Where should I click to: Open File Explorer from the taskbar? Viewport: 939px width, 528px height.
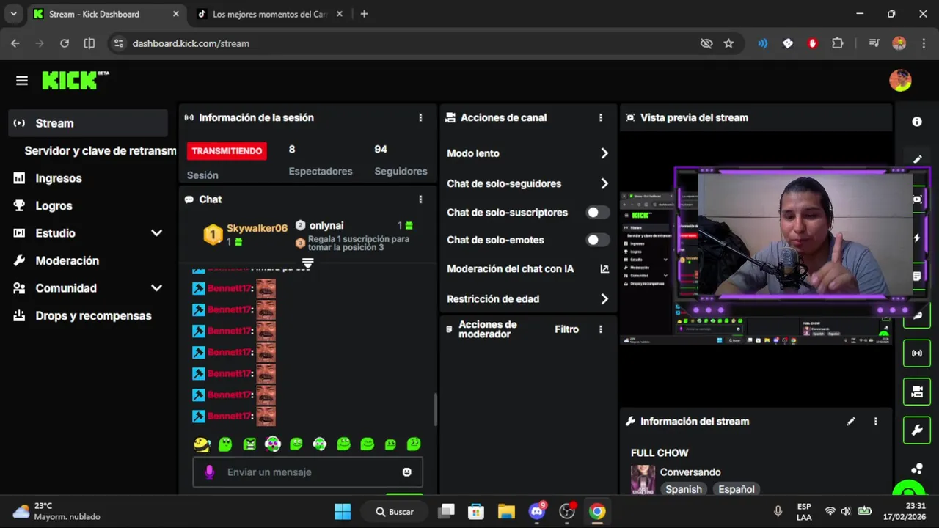(x=506, y=511)
